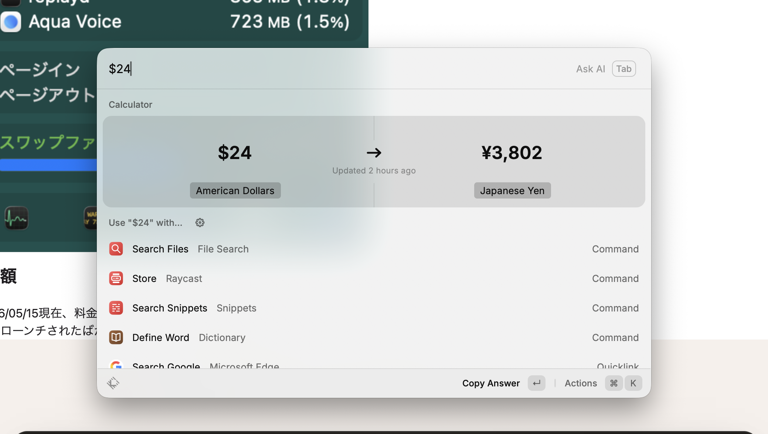Click the 'File Search' subtitle text

point(223,249)
